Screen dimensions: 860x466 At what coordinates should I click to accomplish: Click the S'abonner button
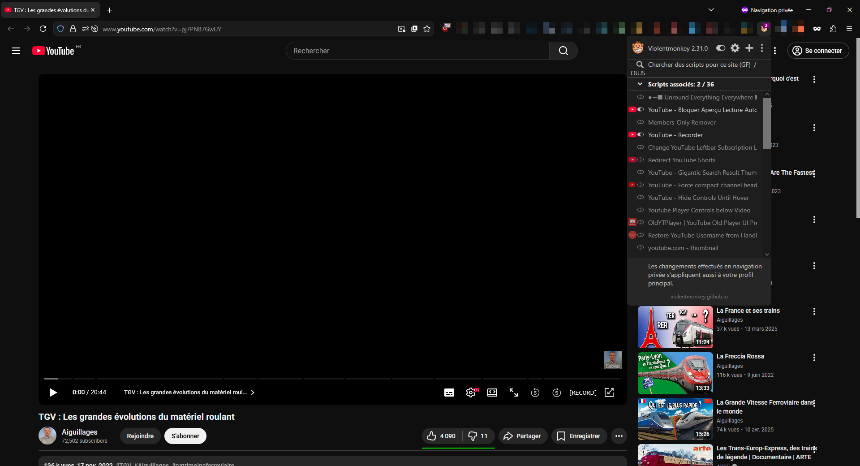185,436
